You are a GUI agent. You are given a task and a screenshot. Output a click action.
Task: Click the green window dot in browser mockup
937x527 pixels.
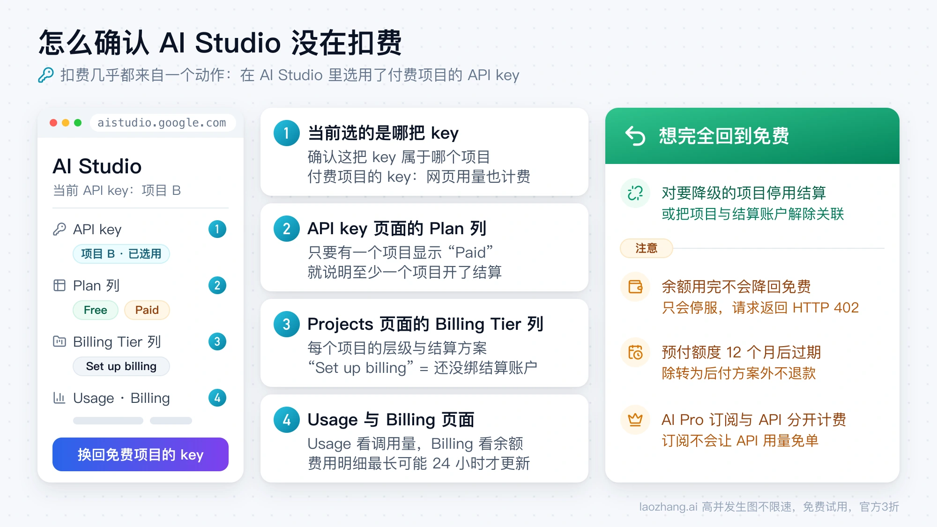tap(78, 123)
